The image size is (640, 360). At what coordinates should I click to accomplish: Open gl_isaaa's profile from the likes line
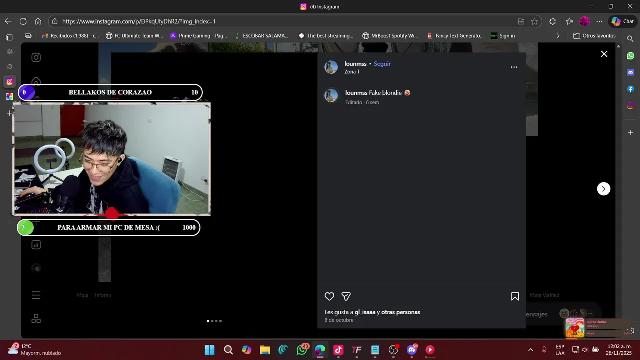(365, 312)
